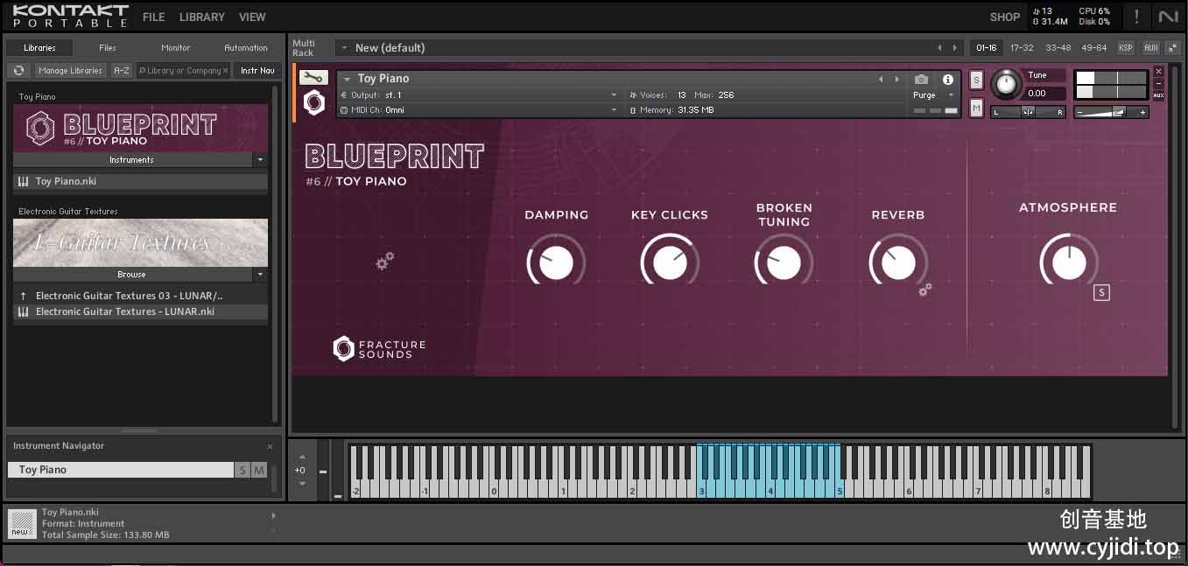Click the Atmosphere knob
1188x566 pixels.
[1069, 262]
